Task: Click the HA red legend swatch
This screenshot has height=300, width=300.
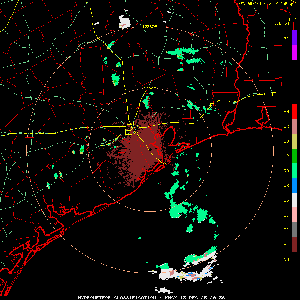Action: [294, 111]
